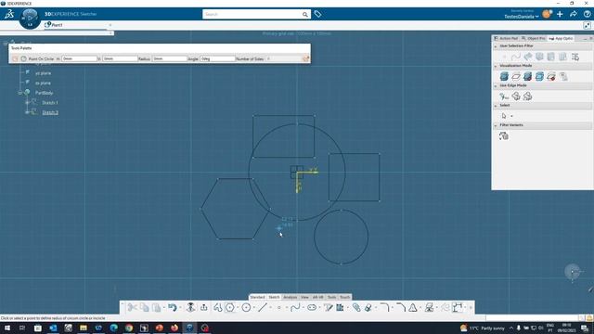The width and height of the screenshot is (594, 334).
Task: Click the dimension constraint icon at toolbar end
Action: (458, 307)
